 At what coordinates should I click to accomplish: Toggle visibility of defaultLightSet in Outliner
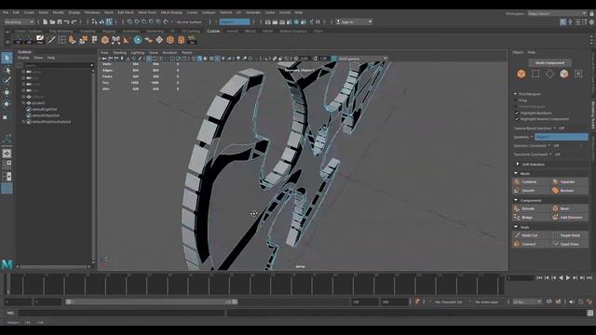tap(29, 110)
